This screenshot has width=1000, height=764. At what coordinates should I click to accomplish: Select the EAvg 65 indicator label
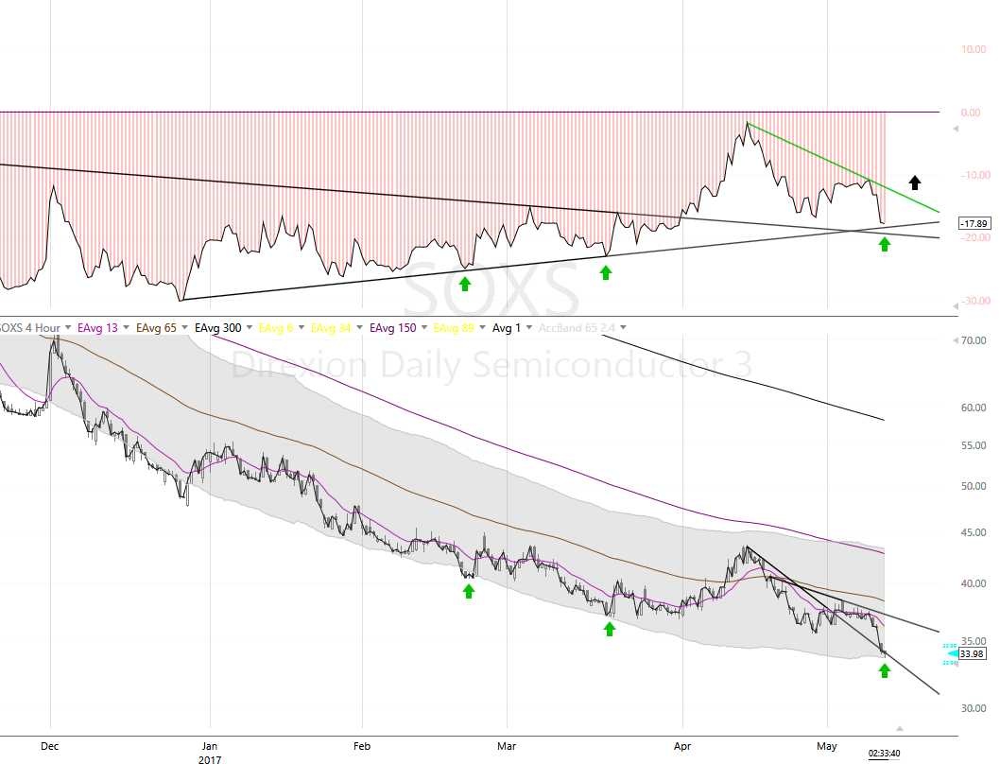(156, 328)
